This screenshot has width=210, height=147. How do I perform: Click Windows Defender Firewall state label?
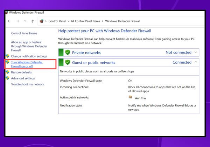click(x=81, y=81)
